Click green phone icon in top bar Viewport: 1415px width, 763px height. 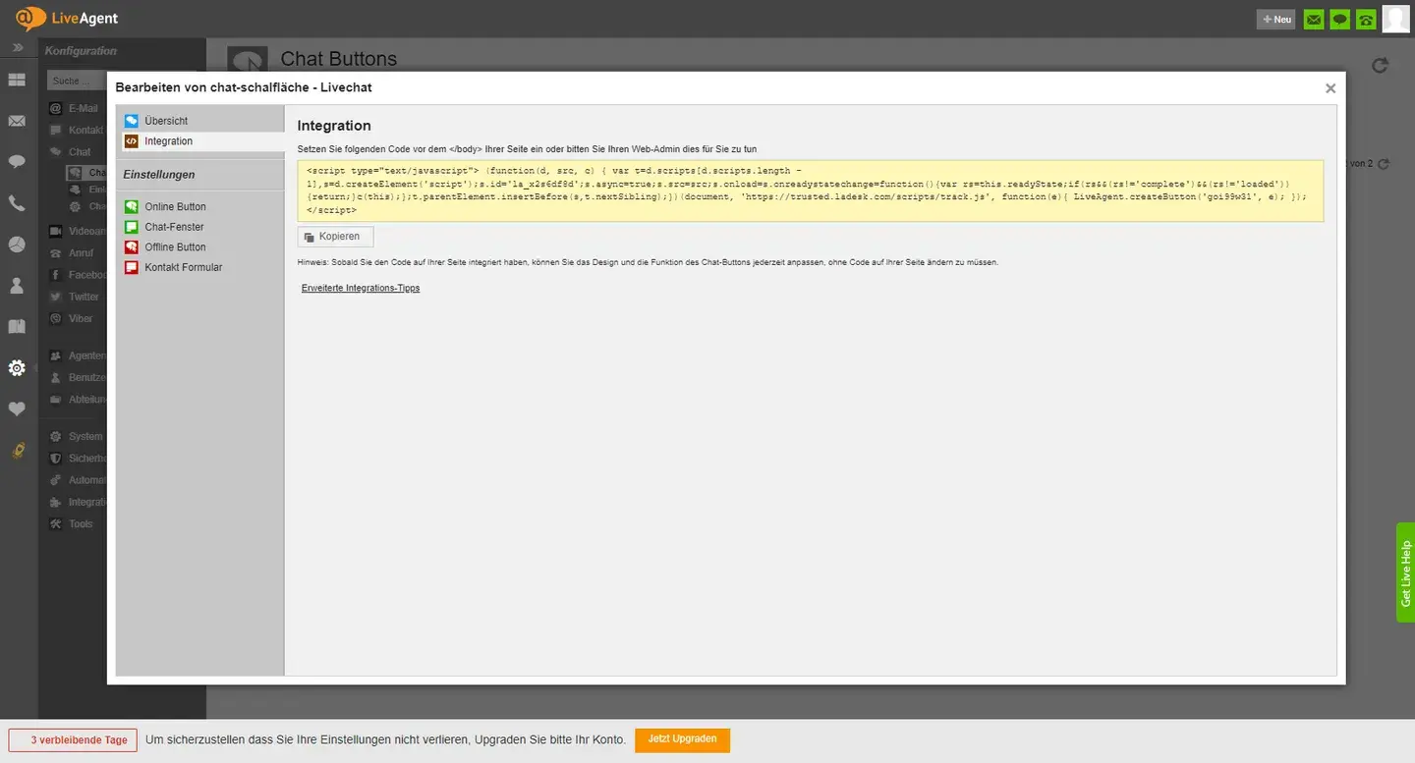1366,20
